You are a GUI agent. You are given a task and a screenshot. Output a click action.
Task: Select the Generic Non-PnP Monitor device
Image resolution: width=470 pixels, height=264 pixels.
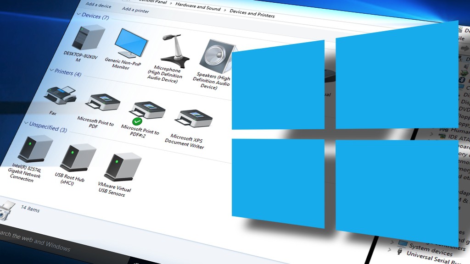tap(131, 44)
